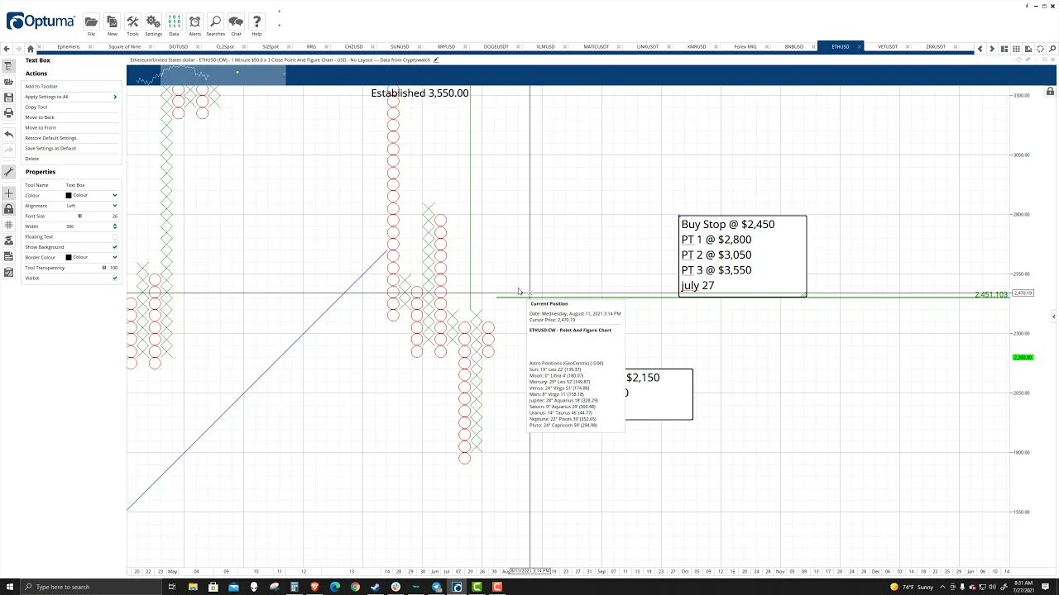Click Move to Front action
Image resolution: width=1059 pixels, height=595 pixels.
pyautogui.click(x=41, y=127)
